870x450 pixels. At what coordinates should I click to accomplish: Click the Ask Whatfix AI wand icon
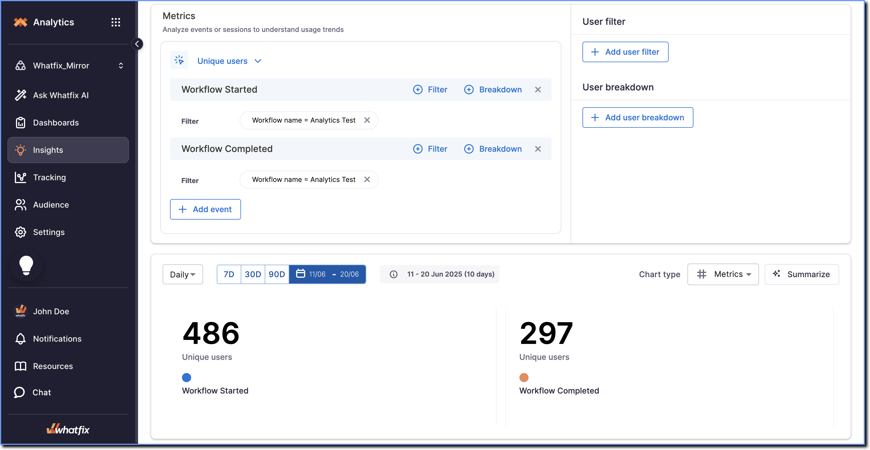pos(21,95)
